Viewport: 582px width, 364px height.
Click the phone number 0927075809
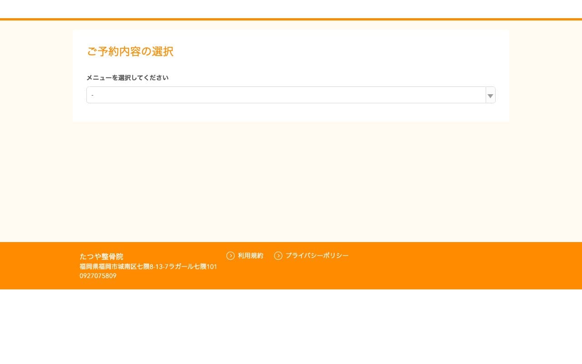[x=98, y=276]
